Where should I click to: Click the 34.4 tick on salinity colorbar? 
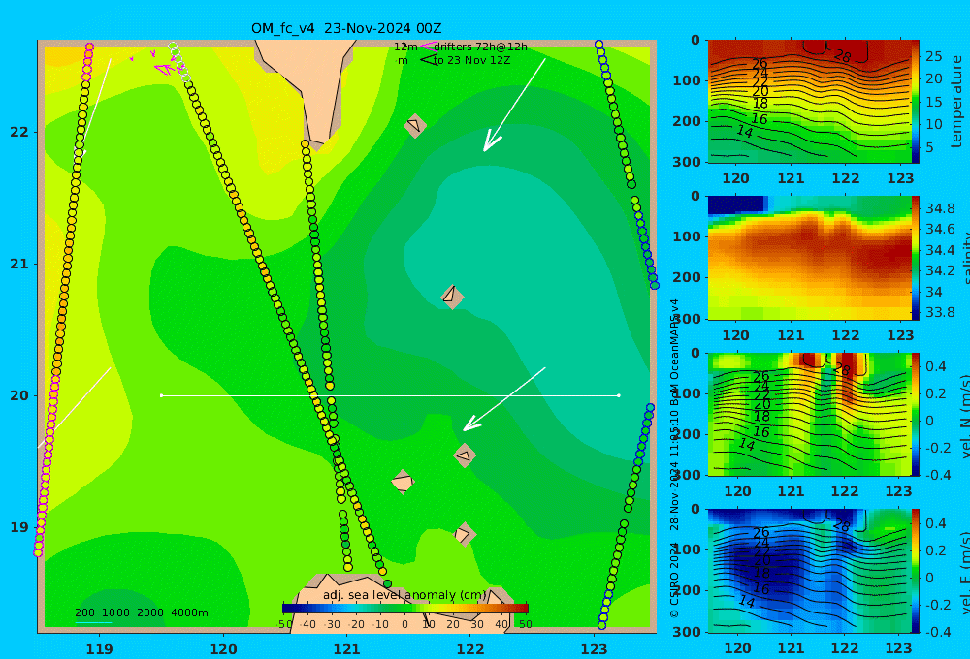tap(940, 250)
